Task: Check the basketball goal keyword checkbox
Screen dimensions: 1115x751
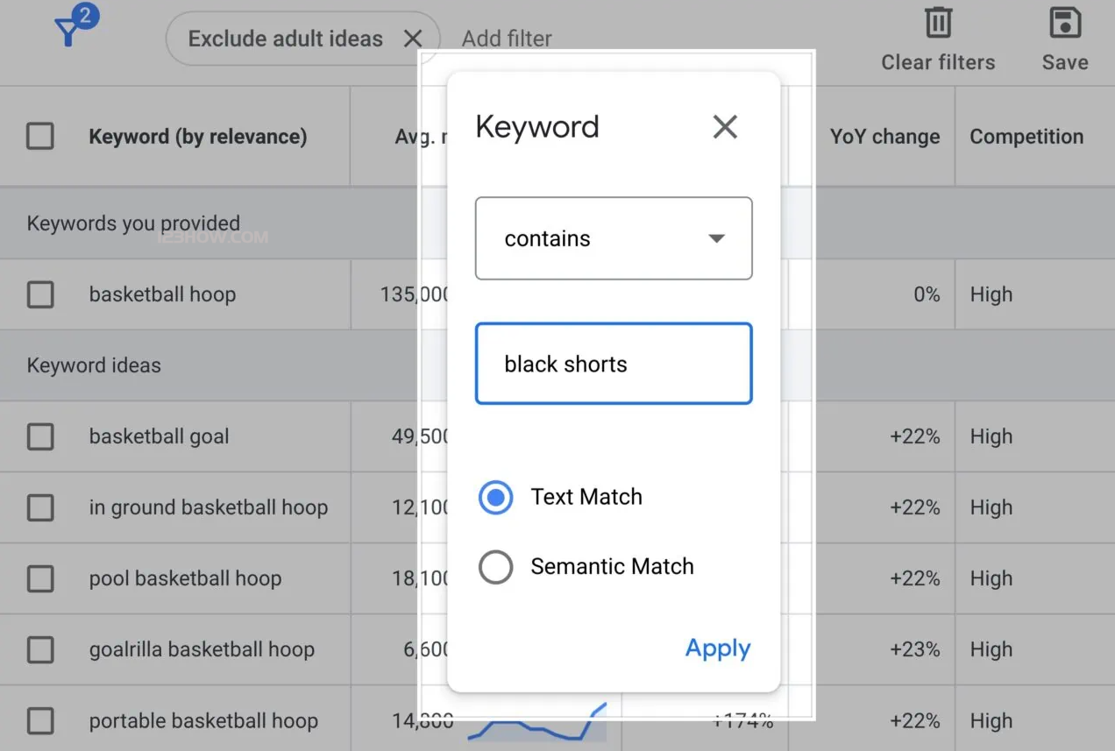Action: coord(40,436)
